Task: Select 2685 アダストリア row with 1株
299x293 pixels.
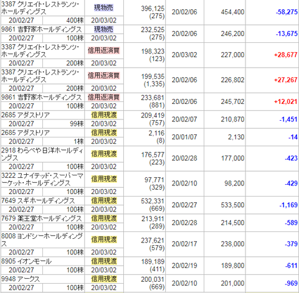Action: (26, 133)
